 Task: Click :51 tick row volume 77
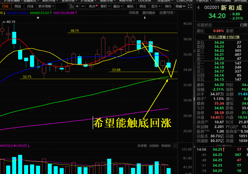239,166
